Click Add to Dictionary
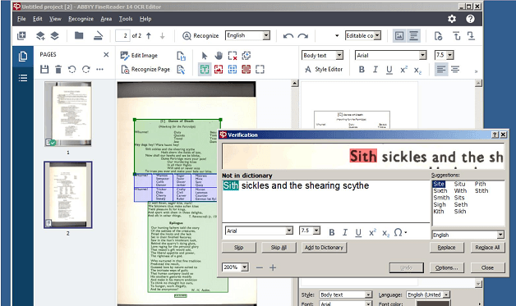Viewport: 516px width, 306px height. tap(324, 248)
